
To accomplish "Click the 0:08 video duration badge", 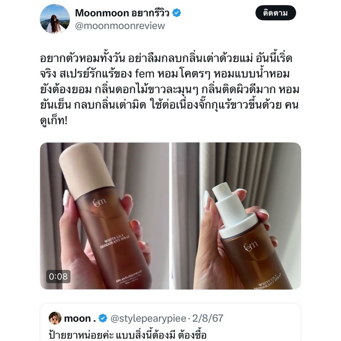I will pyautogui.click(x=58, y=276).
